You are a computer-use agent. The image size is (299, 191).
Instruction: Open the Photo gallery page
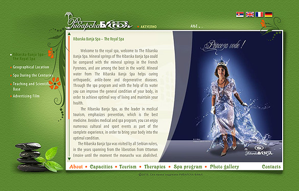pos(224,167)
